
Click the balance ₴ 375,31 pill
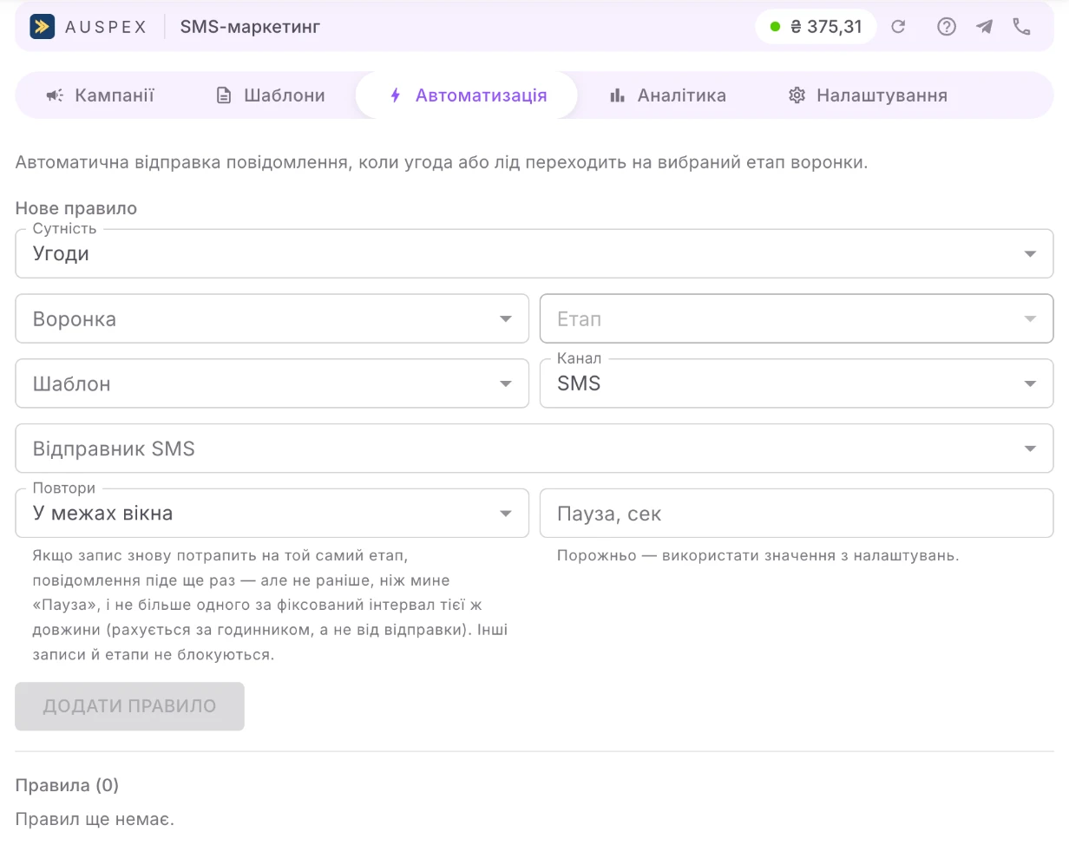[817, 27]
